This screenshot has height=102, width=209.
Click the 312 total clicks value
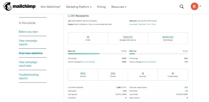pos(187,91)
